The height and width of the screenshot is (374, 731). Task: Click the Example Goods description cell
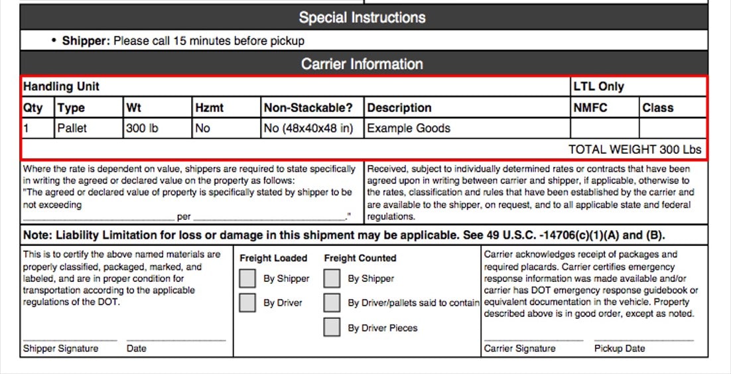click(x=467, y=128)
